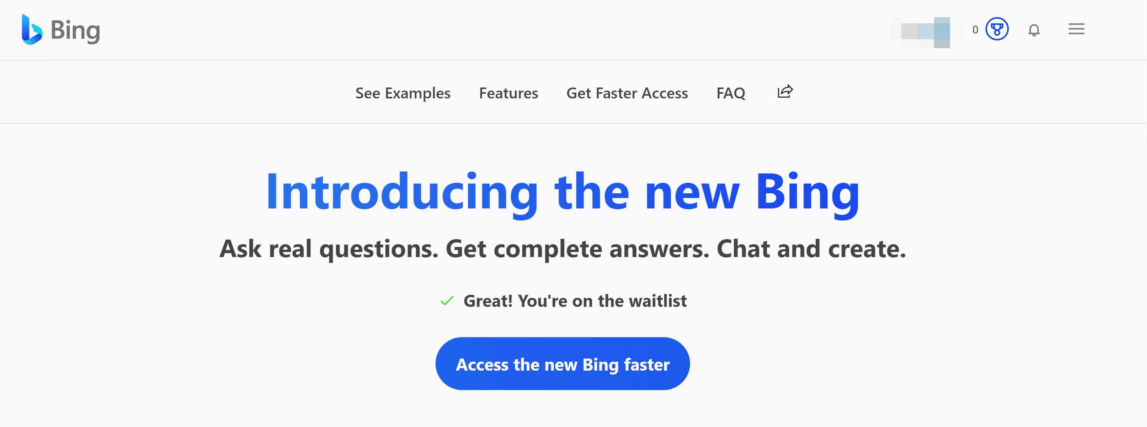Click the word Bing in blue headline
The height and width of the screenshot is (427, 1147).
click(807, 192)
